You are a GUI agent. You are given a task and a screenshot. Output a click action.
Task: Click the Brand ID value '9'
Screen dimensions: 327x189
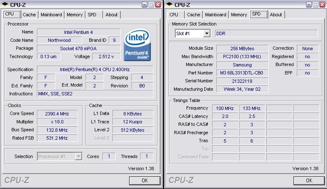click(114, 40)
